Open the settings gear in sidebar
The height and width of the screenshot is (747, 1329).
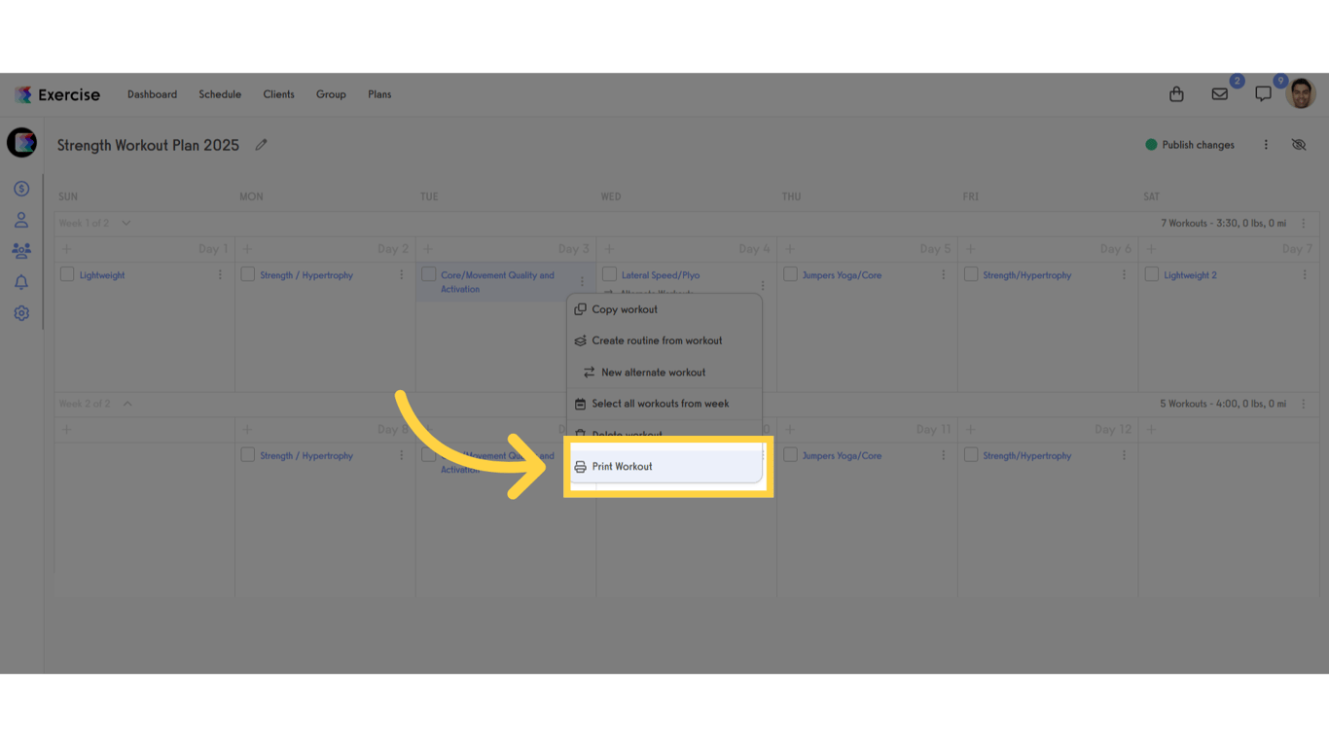click(21, 313)
